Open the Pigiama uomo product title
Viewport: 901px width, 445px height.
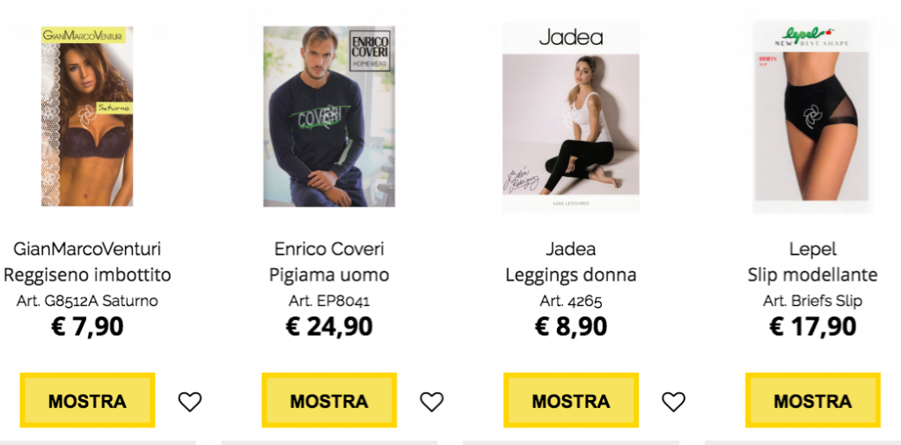[329, 275]
